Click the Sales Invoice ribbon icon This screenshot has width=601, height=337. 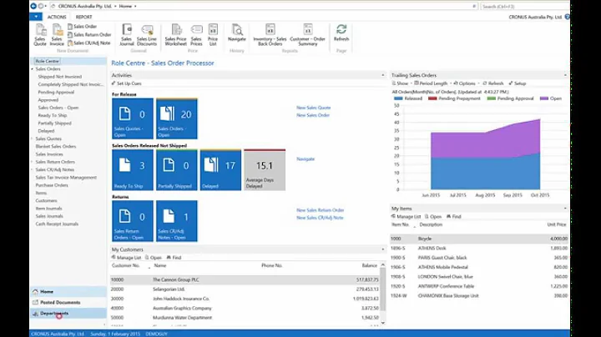(57, 34)
